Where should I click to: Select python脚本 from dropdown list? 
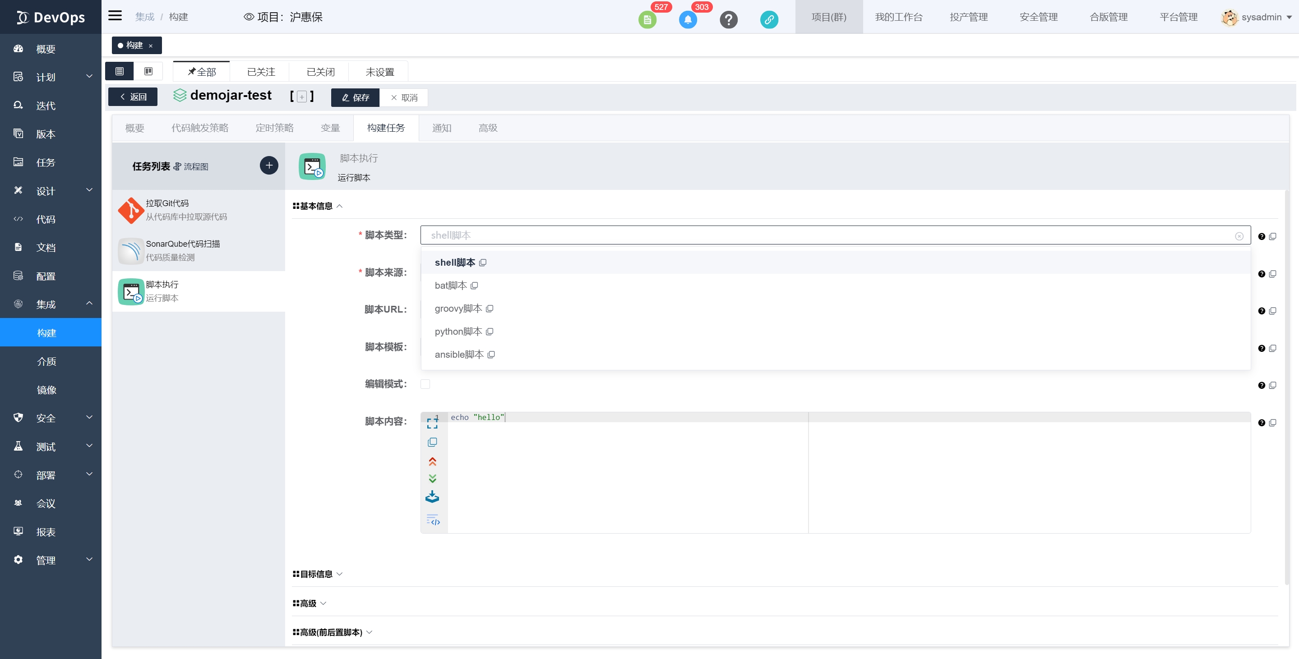point(458,331)
